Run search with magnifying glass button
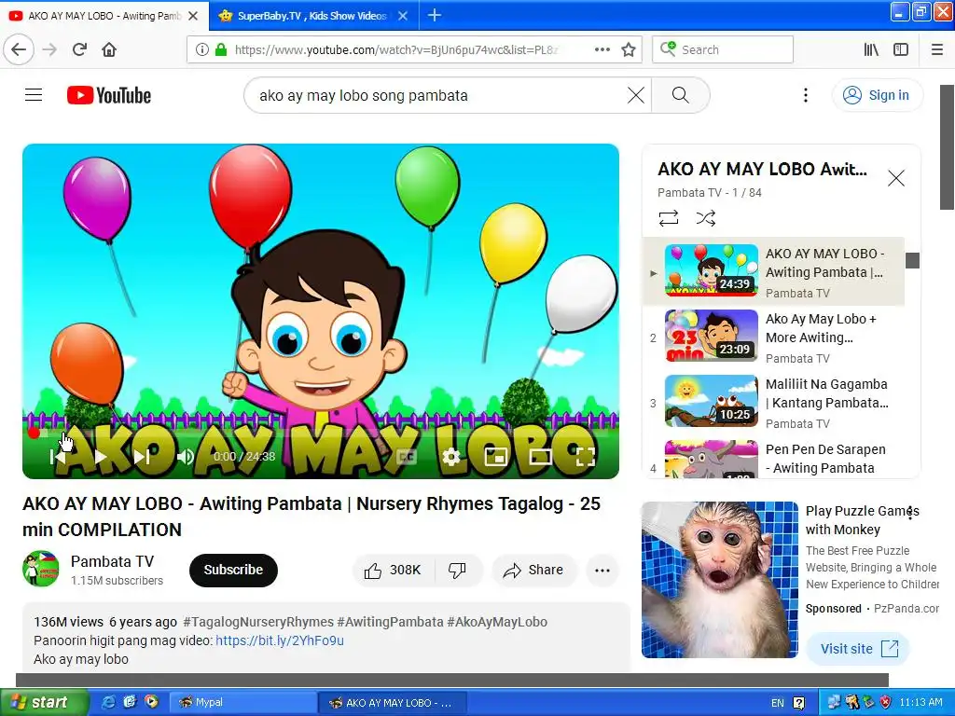Image resolution: width=955 pixels, height=716 pixels. (x=680, y=95)
